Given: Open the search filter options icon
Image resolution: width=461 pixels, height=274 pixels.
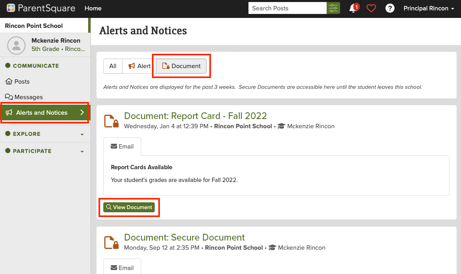Looking at the screenshot, I should point(333,8).
